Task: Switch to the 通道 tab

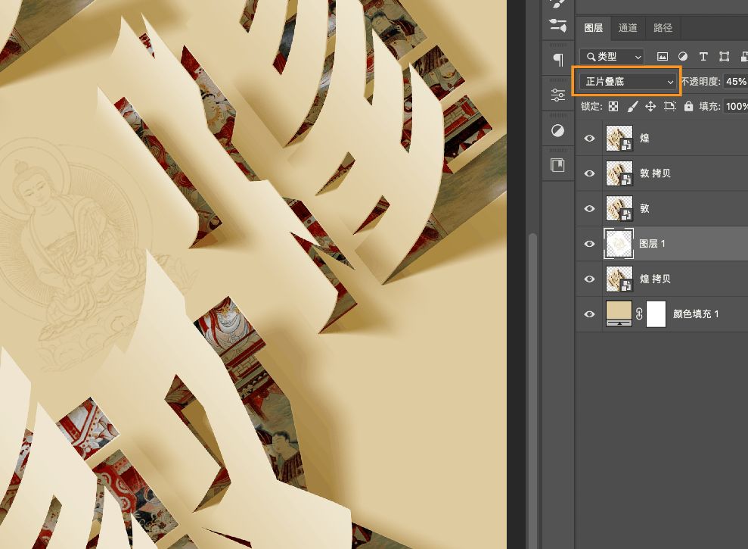Action: [628, 28]
